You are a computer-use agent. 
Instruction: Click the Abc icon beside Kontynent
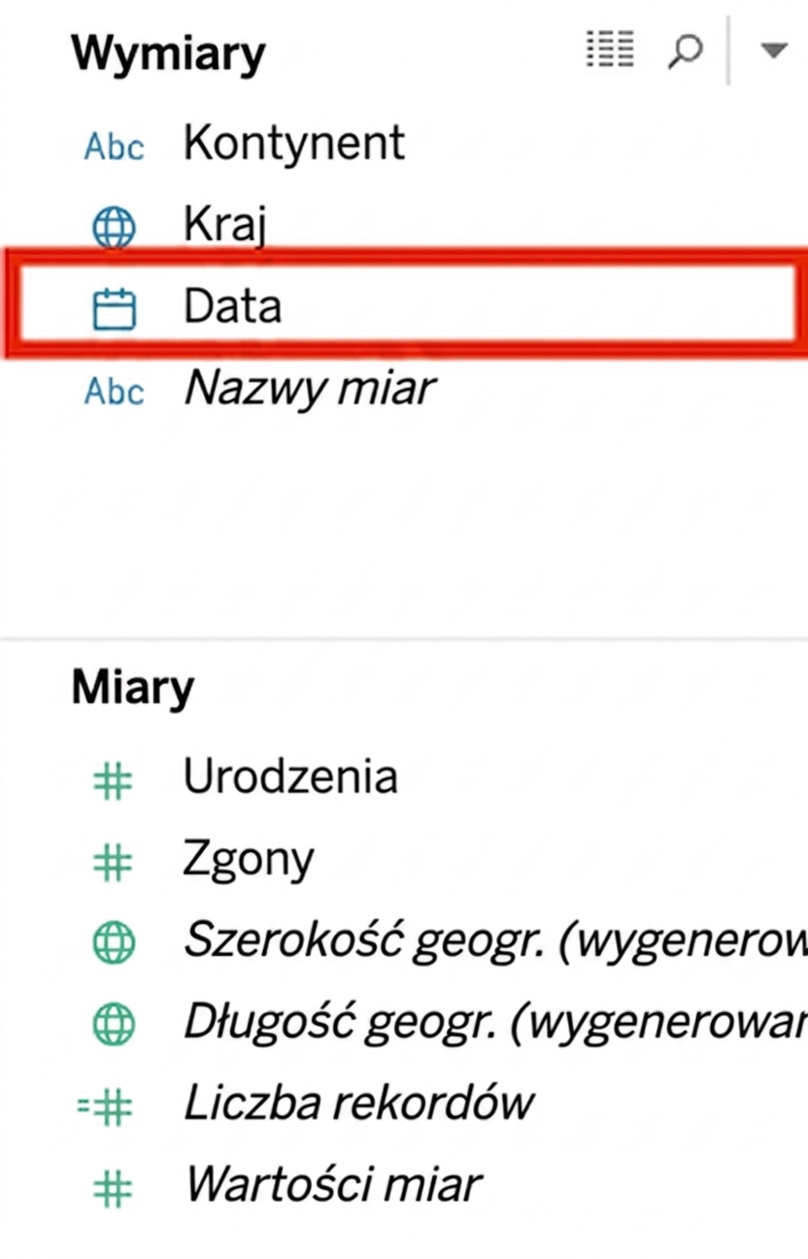click(115, 147)
